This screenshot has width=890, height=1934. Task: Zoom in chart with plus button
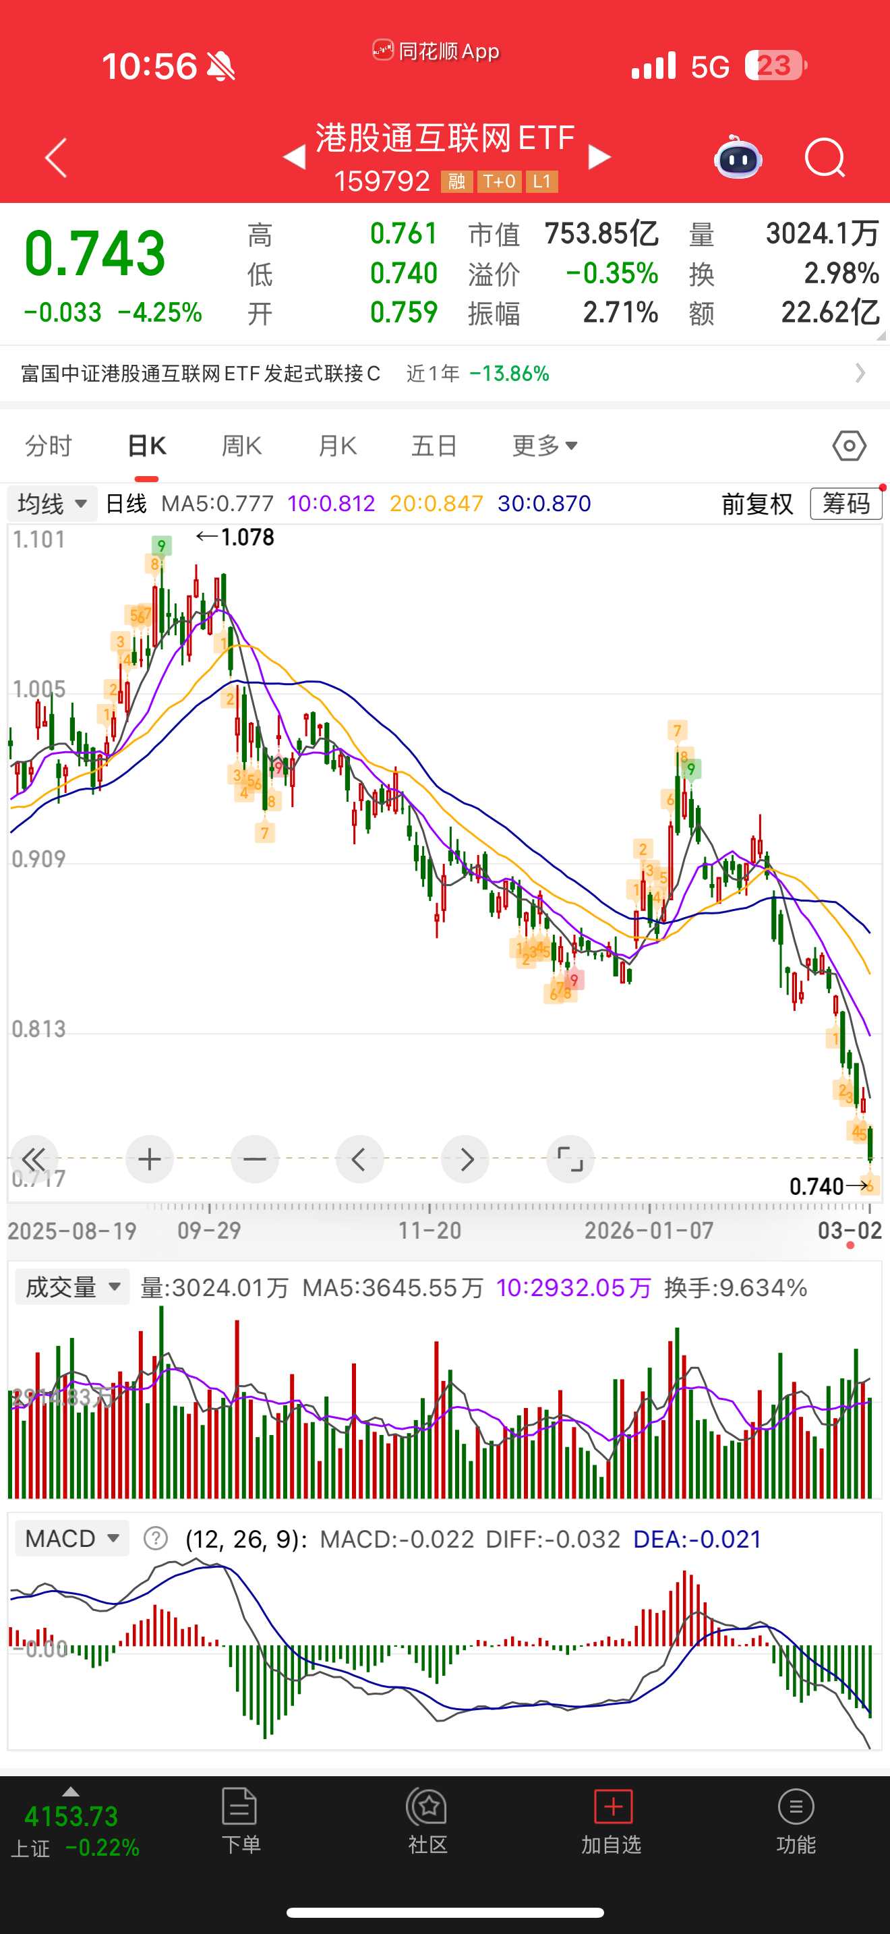149,1159
